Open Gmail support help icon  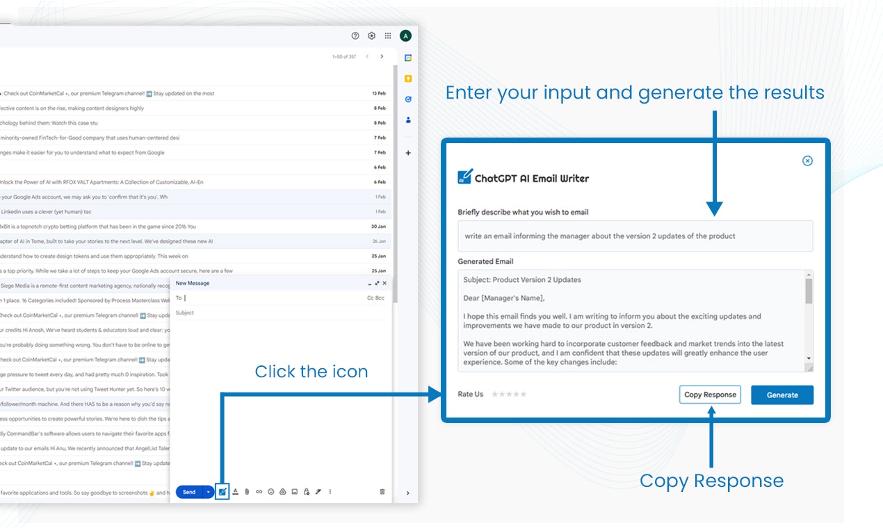[355, 35]
